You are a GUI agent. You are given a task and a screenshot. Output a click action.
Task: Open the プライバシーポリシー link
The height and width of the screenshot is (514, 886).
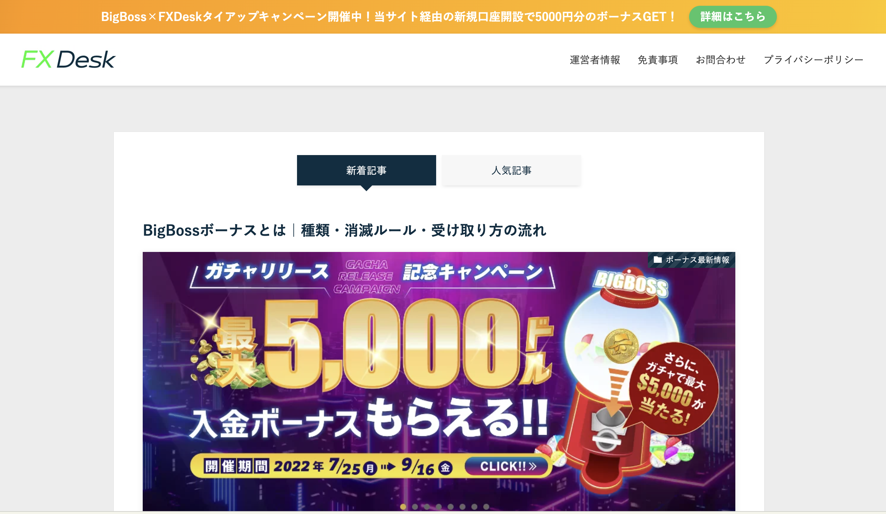[x=814, y=60]
